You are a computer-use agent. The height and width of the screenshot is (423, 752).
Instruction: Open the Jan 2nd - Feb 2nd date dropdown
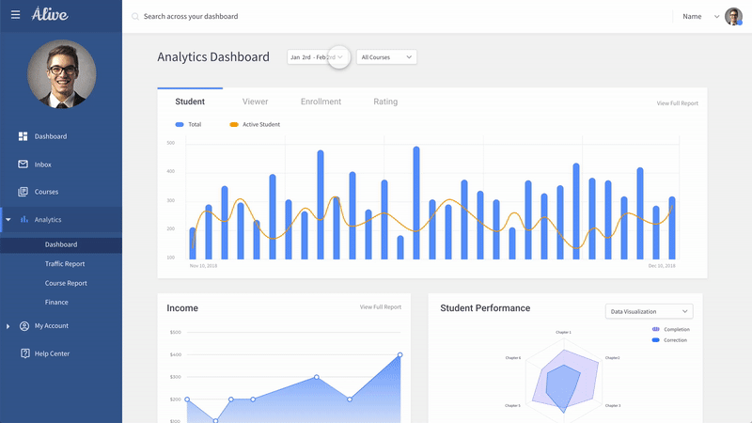[318, 57]
